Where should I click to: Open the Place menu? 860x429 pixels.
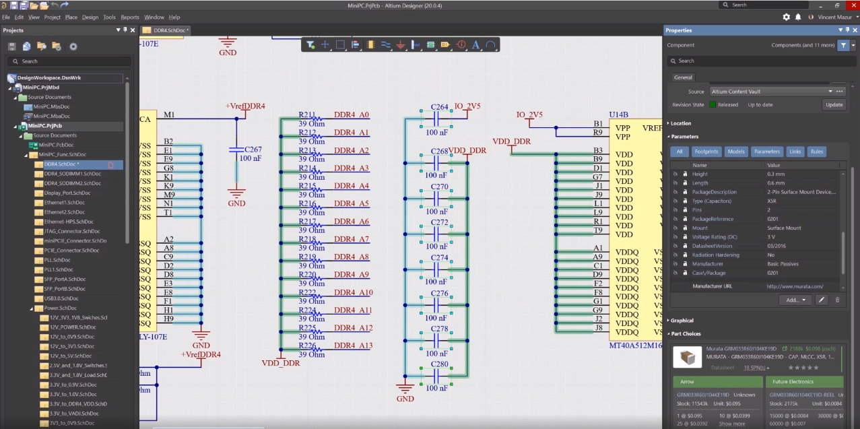pos(71,17)
